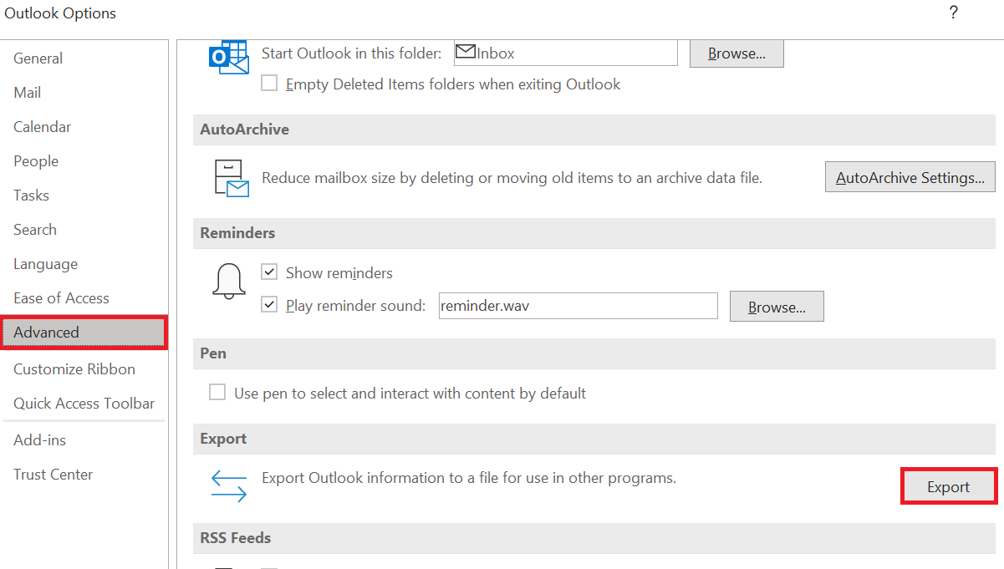
Task: Enable Empty Deleted Items folders on exit
Action: pyautogui.click(x=269, y=84)
